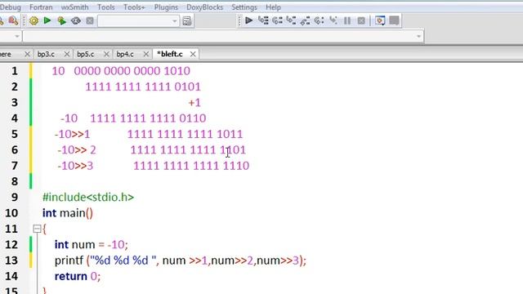Click the Break debugger pause icon
The width and height of the screenshot is (523, 294).
[x=347, y=20]
